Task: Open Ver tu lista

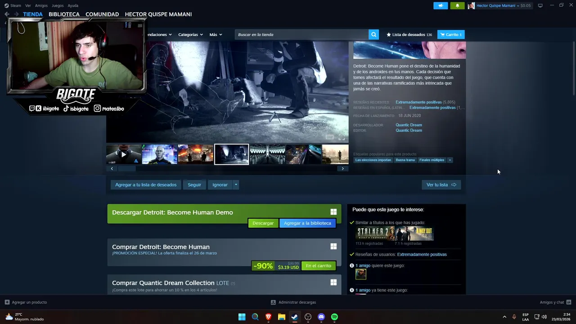Action: [441, 184]
